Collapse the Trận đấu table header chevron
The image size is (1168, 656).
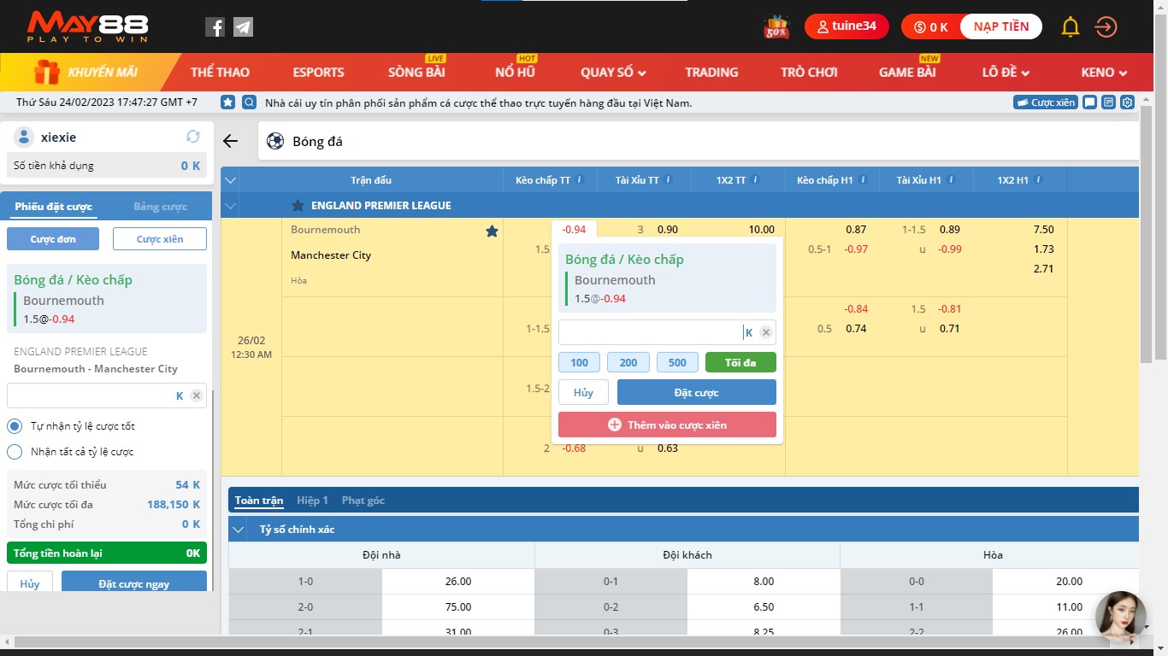[230, 180]
